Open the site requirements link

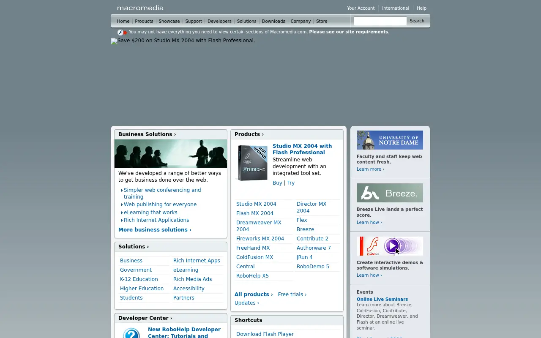[x=348, y=32]
